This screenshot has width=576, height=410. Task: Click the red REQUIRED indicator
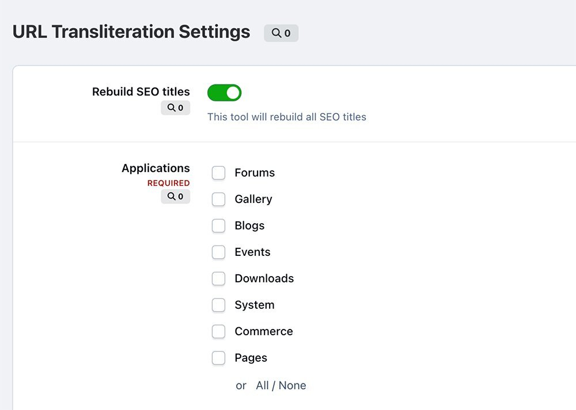[168, 183]
